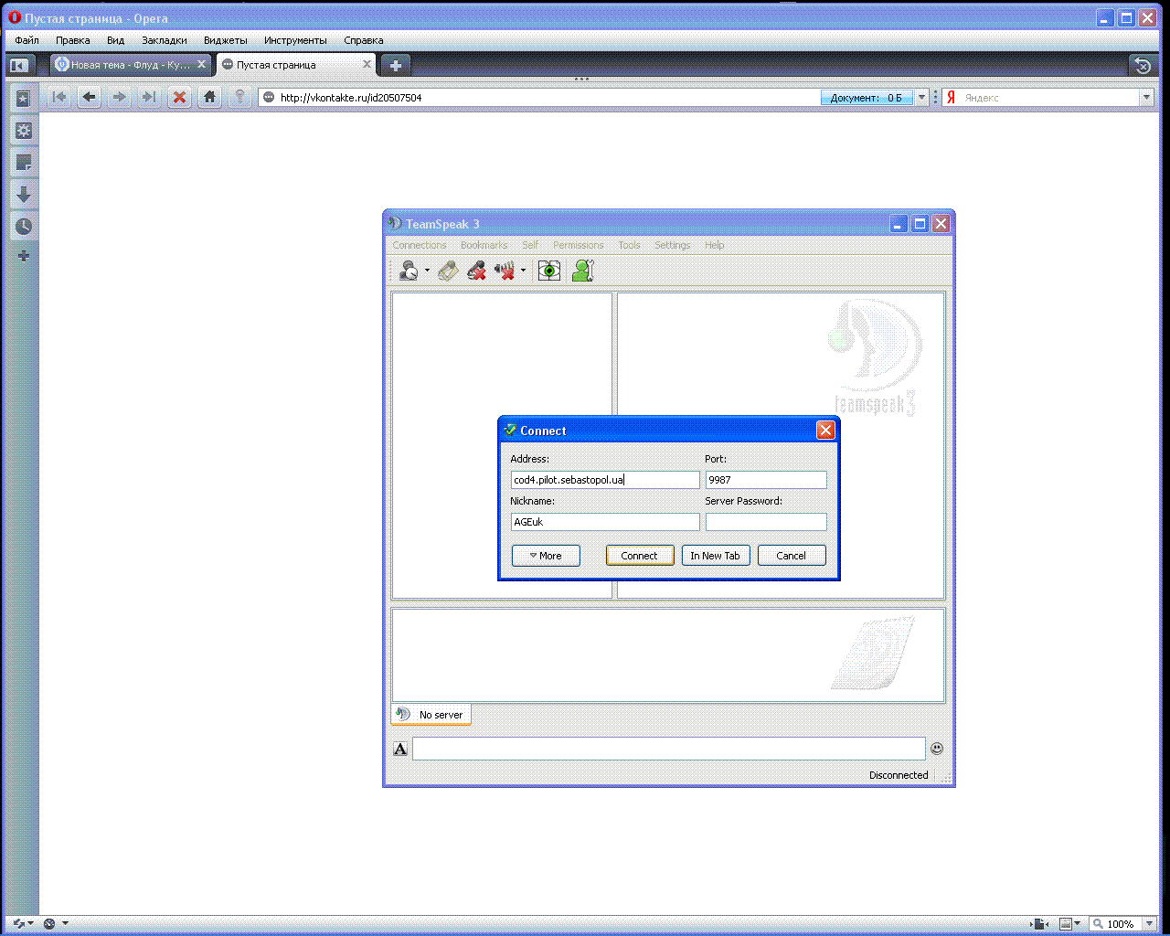Image resolution: width=1170 pixels, height=936 pixels.
Task: Click the In New Tab button
Action: click(716, 556)
